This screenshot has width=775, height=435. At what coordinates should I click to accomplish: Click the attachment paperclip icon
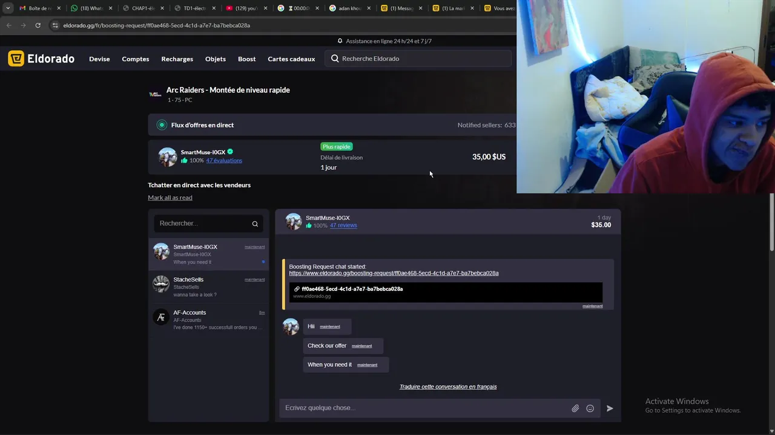coord(575,408)
